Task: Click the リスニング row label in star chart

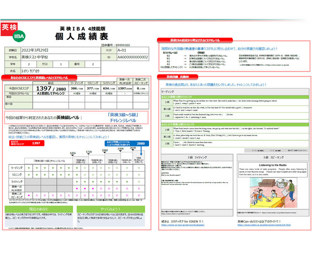Action: (x=17, y=175)
